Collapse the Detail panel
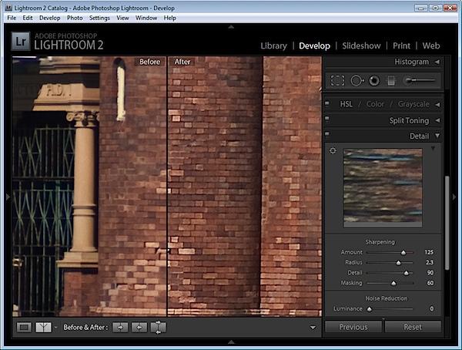Screen dimensions: 462x350 pos(437,136)
